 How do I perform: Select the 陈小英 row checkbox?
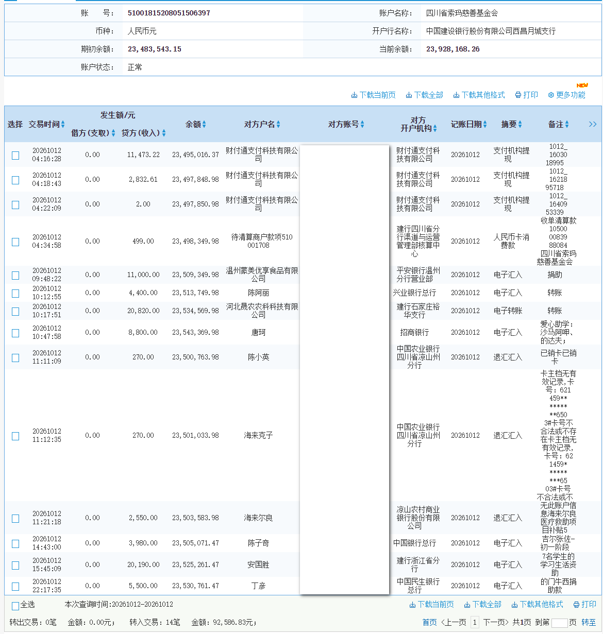[x=15, y=357]
